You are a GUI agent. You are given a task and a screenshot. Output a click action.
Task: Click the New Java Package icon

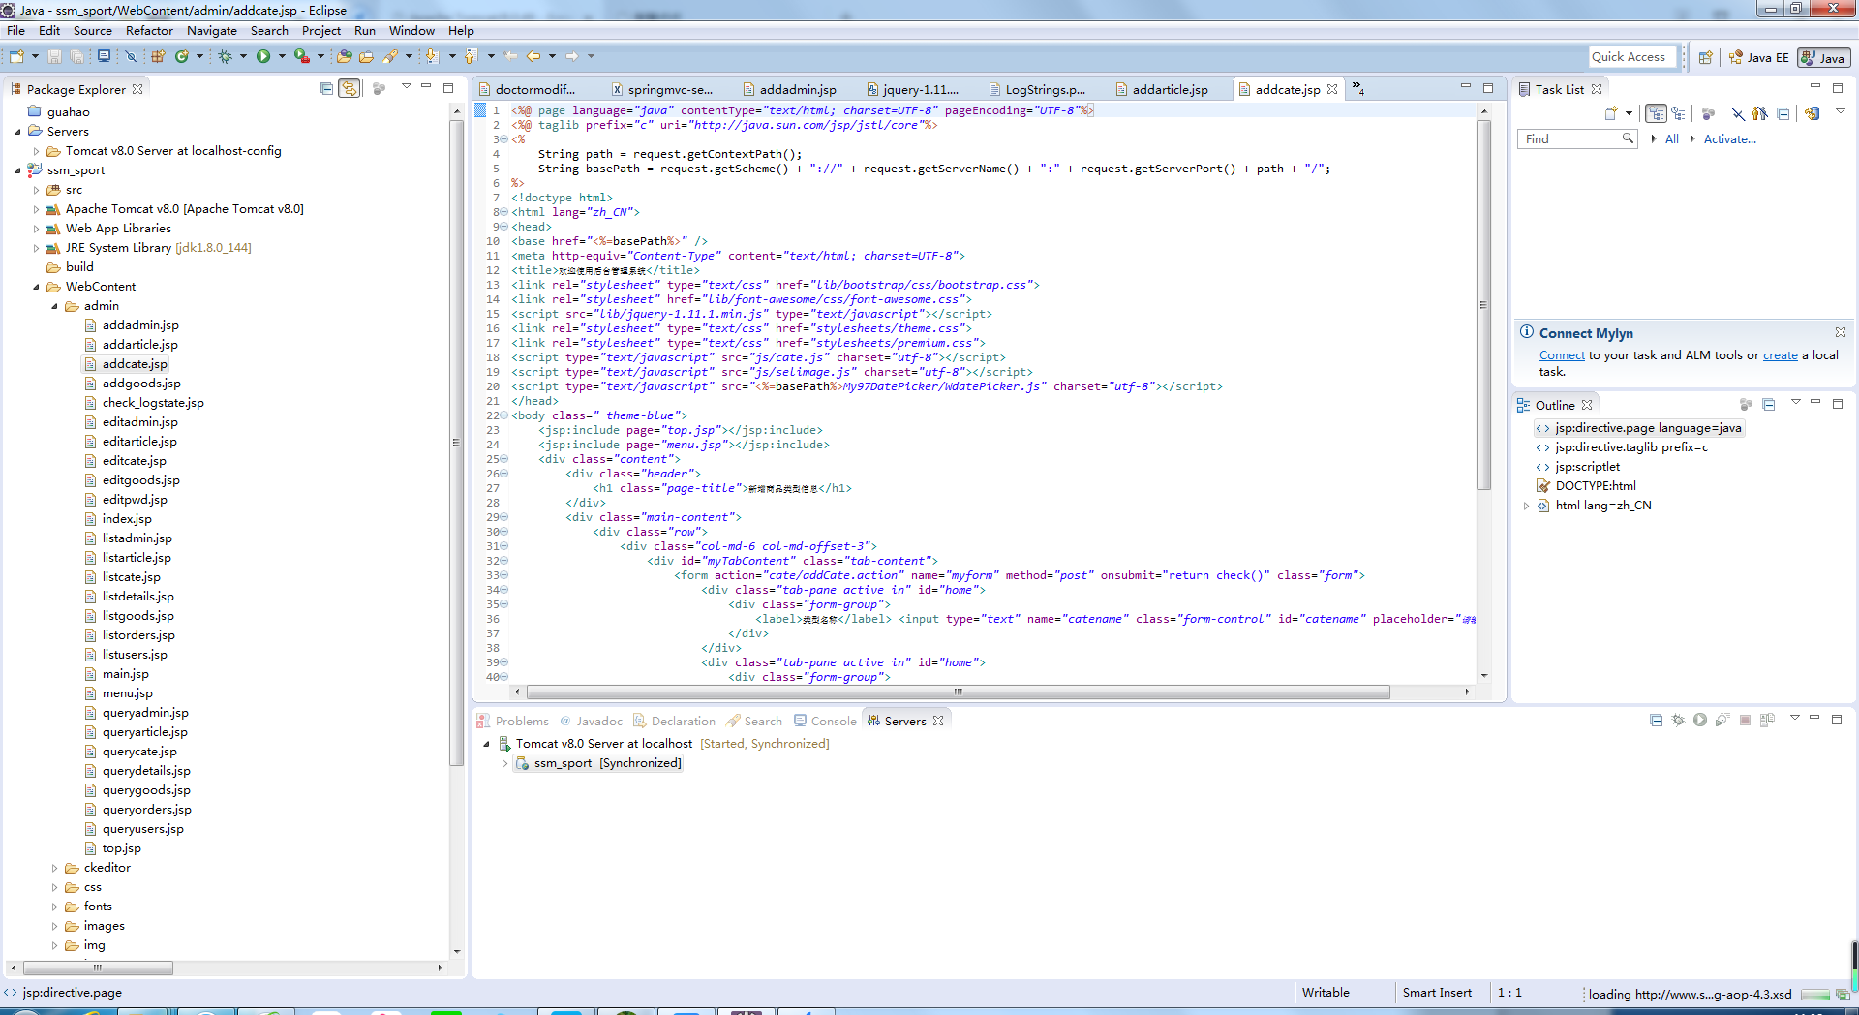[x=158, y=57]
